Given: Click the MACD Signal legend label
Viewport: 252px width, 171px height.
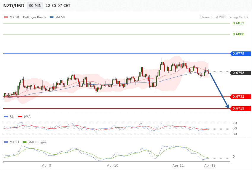Looking at the screenshot, I should tap(38, 142).
